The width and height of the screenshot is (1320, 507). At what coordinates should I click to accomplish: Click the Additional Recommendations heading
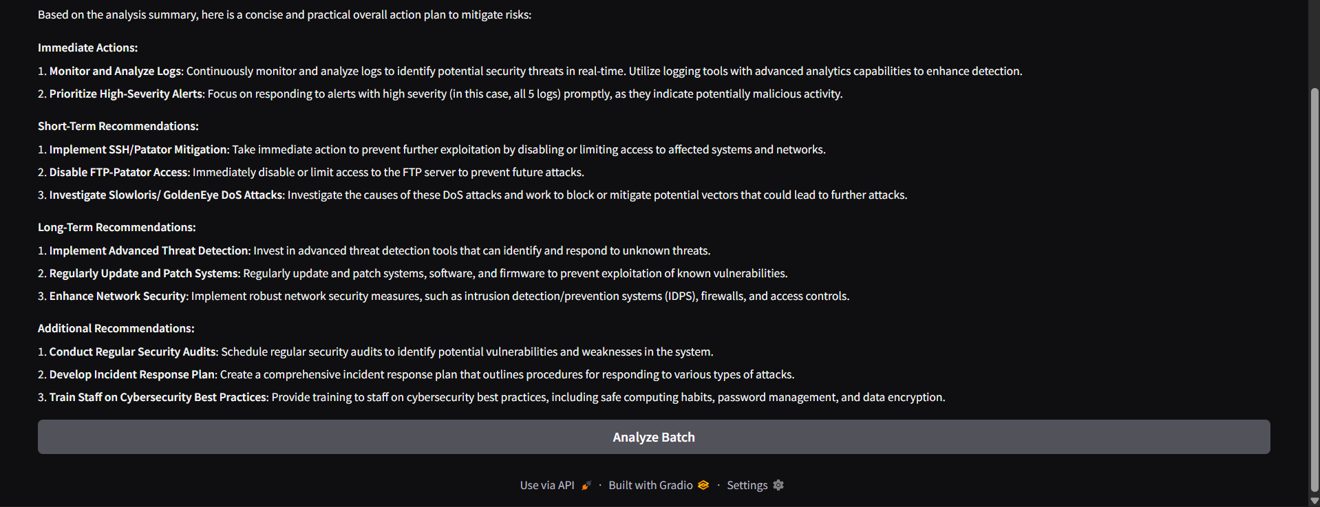coord(116,328)
